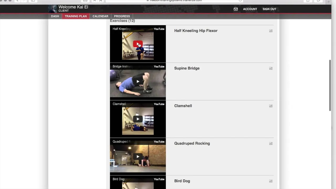
Task: Click the Quadruped Rocking exercise name
Action: (192, 143)
